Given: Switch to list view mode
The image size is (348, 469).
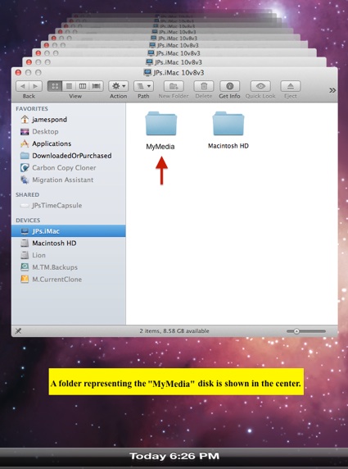Looking at the screenshot, I should click(69, 86).
